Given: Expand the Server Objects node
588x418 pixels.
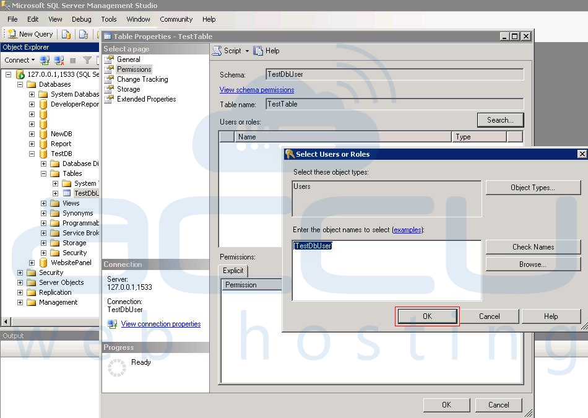Looking at the screenshot, I should tap(20, 282).
